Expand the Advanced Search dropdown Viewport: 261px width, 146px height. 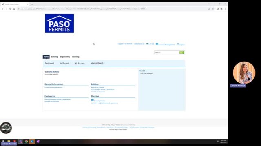click(x=97, y=63)
